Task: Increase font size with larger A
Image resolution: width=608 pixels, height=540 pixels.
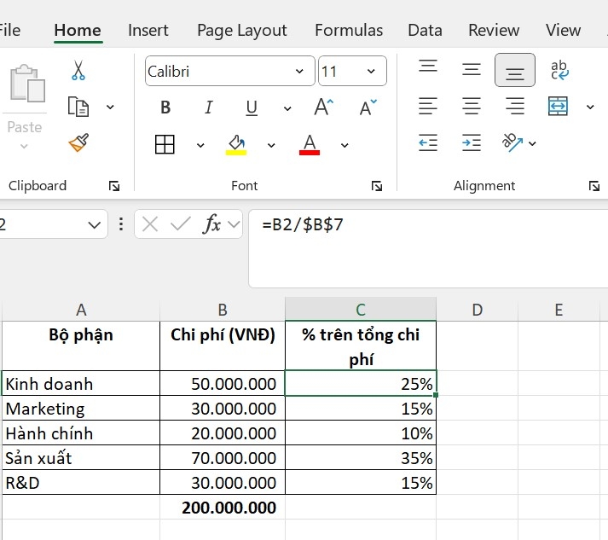Action: pos(323,107)
